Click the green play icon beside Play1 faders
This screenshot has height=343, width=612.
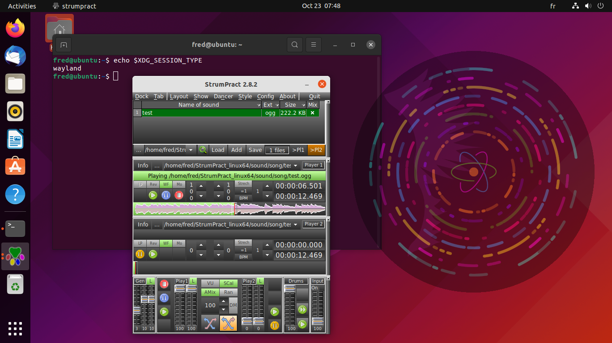tap(164, 312)
